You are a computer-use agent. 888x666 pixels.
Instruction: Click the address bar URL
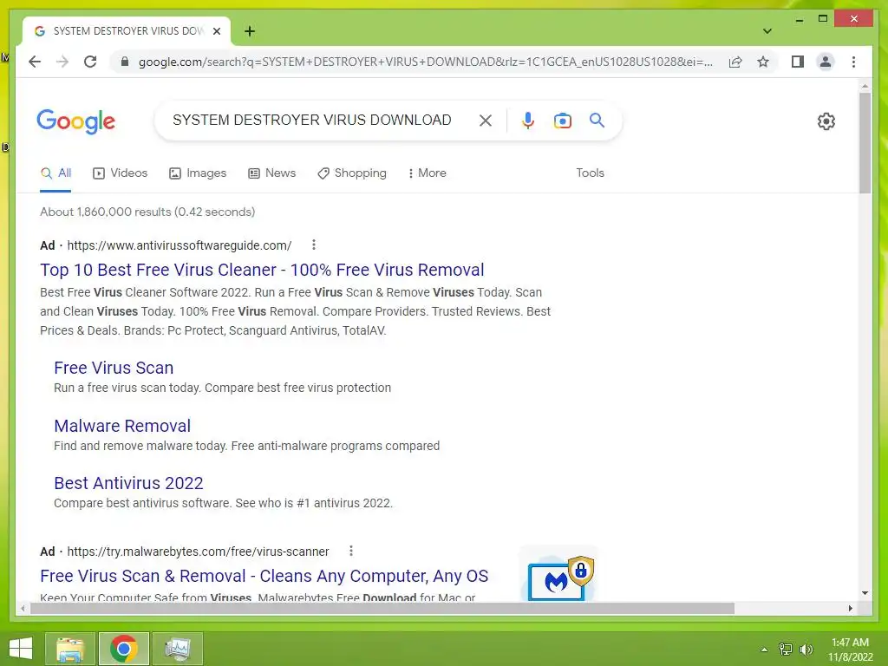coord(426,62)
